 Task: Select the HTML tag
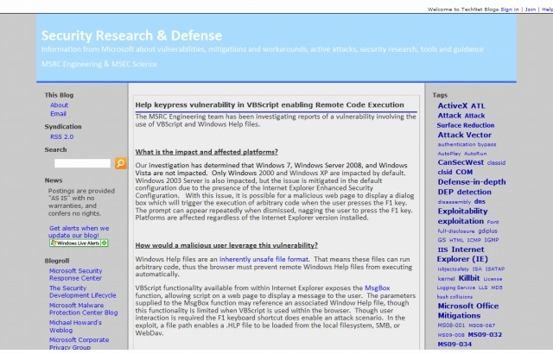(x=456, y=240)
